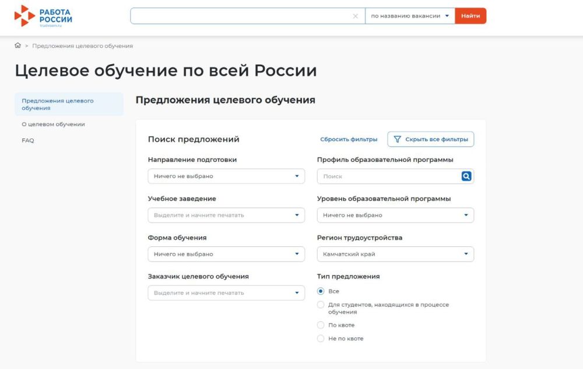Expand Уровень образовательной программы dropdown
This screenshot has width=583, height=369.
coord(395,215)
